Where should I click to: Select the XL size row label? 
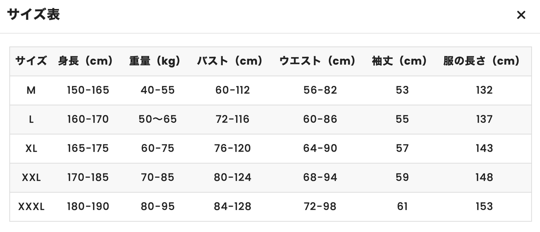(31, 148)
